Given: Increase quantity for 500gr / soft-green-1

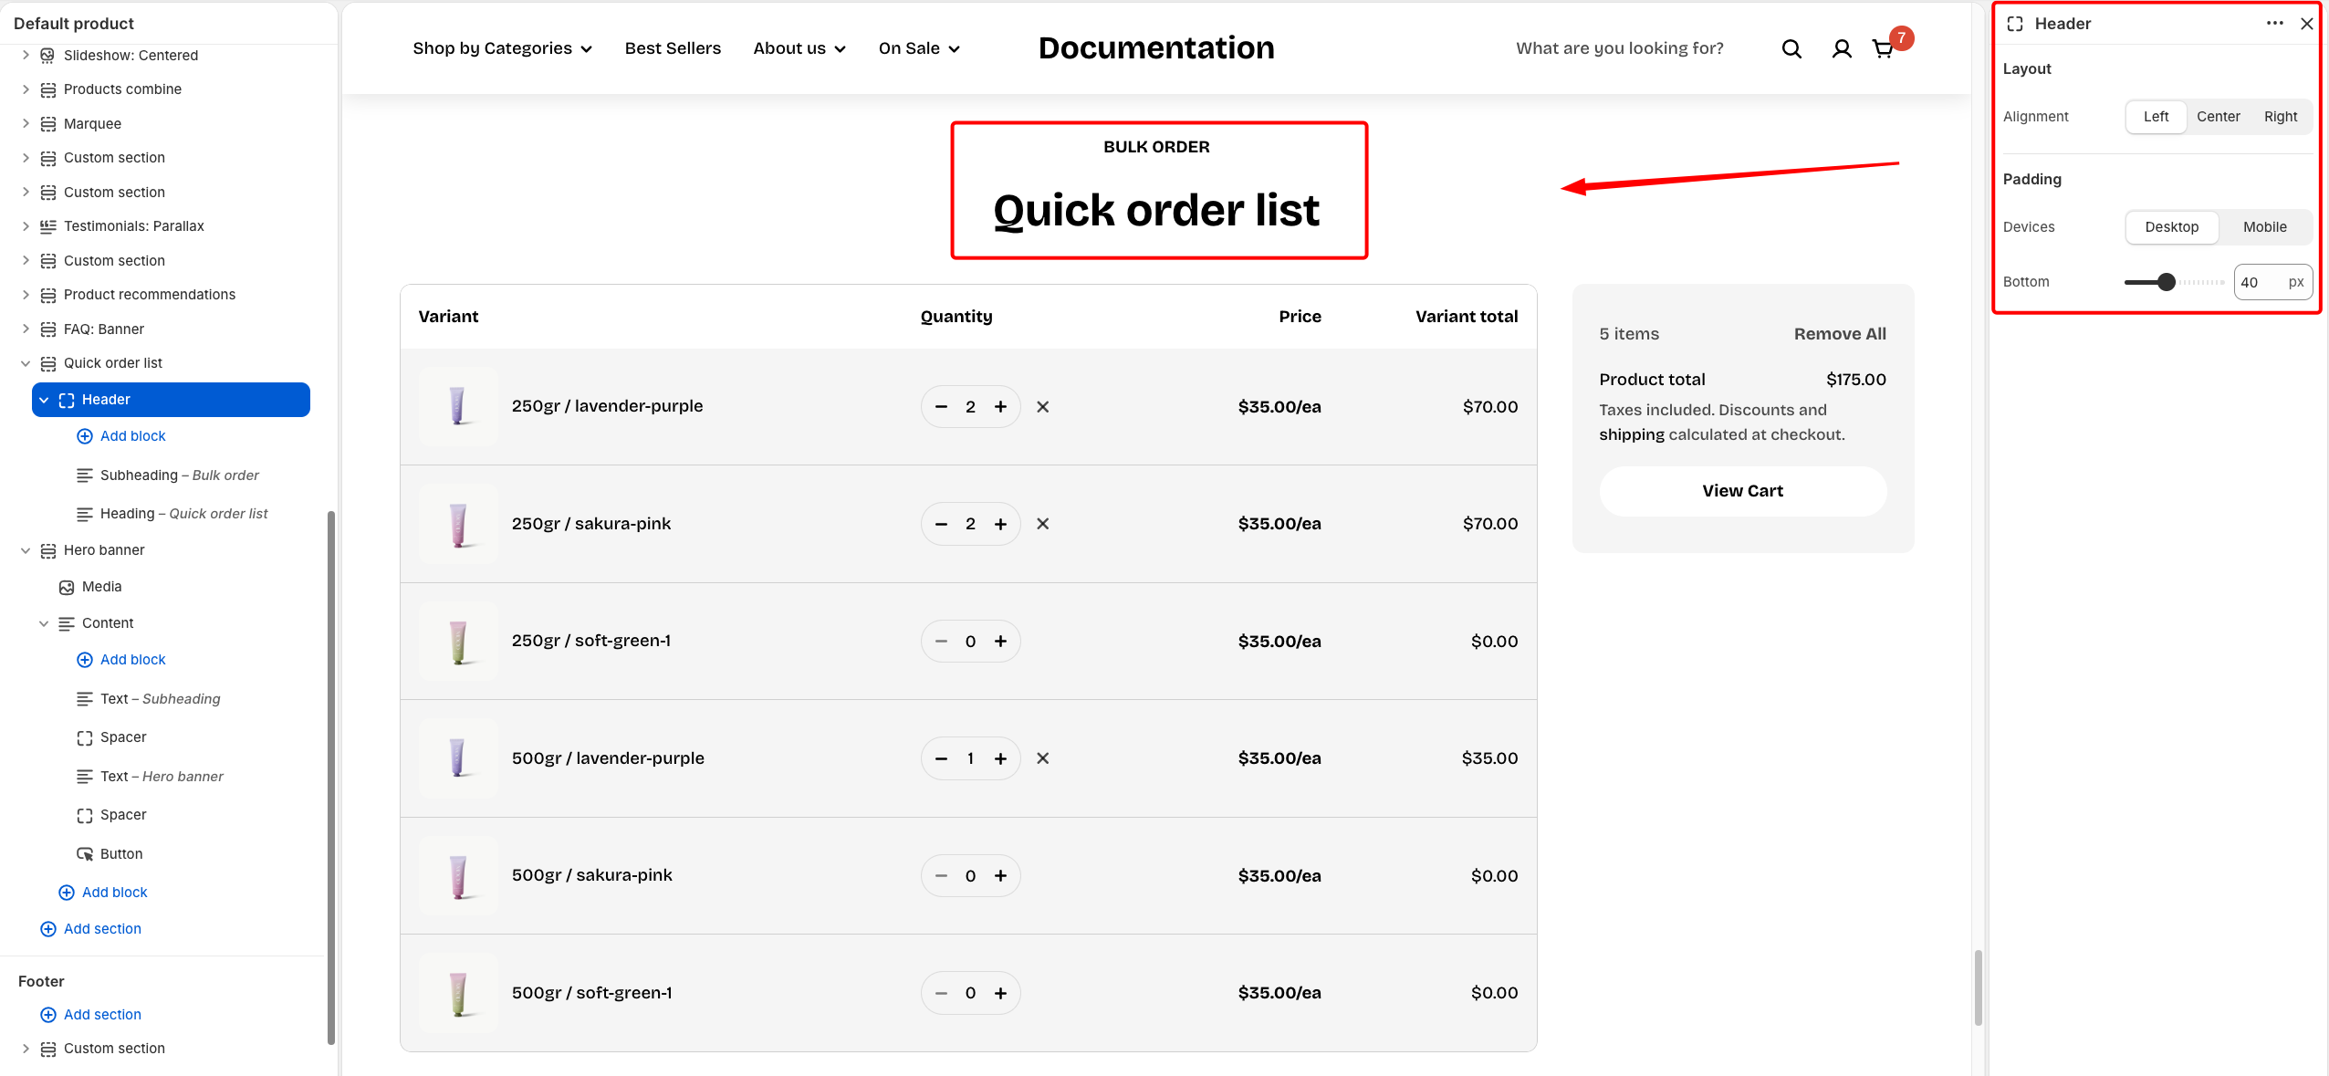Looking at the screenshot, I should point(1000,993).
